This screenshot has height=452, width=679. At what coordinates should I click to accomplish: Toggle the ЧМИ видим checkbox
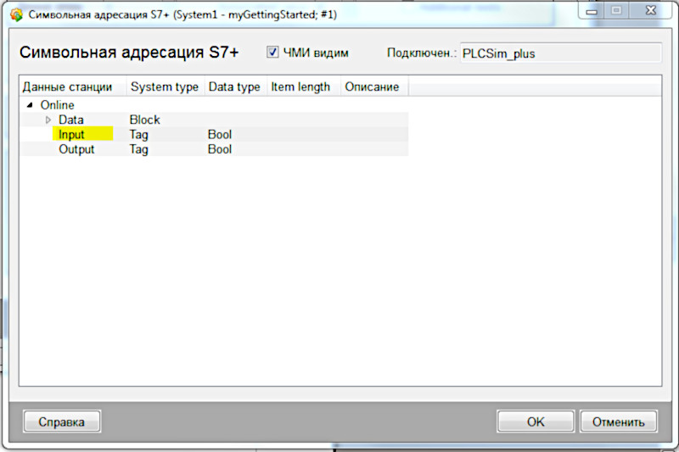[272, 53]
